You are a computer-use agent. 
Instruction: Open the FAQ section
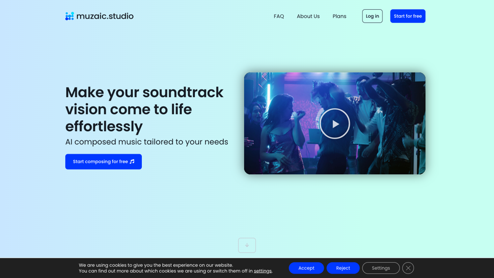[278, 16]
